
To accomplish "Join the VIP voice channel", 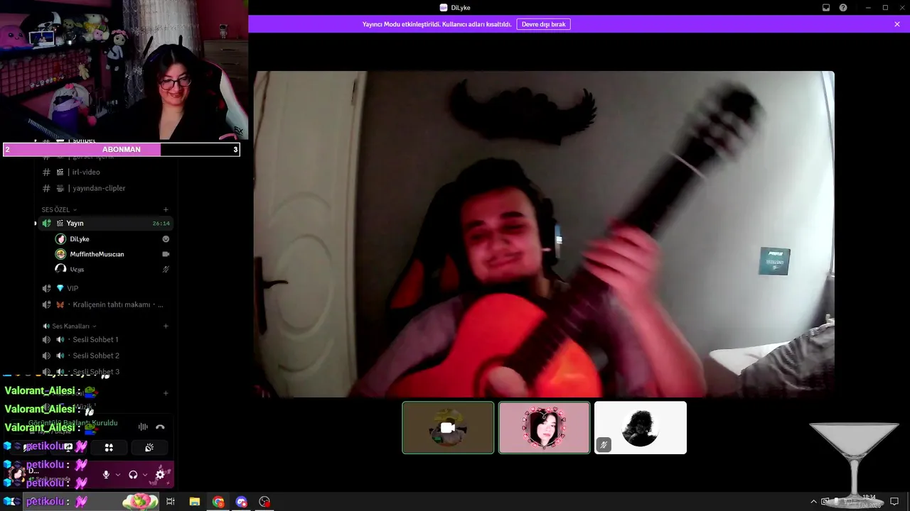I will [105, 288].
